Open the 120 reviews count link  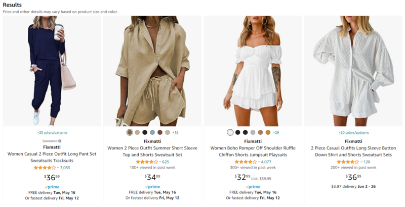click(367, 162)
